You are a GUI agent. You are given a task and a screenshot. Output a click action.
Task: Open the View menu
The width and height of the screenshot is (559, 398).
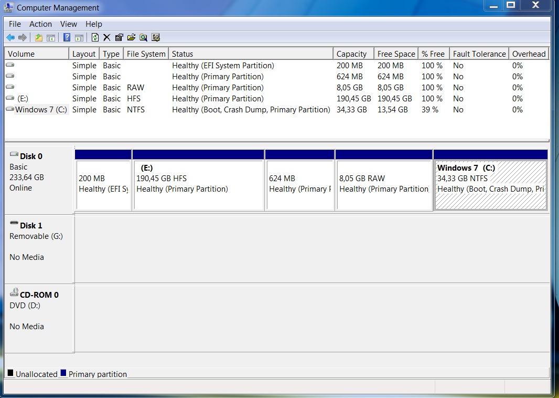pos(69,24)
